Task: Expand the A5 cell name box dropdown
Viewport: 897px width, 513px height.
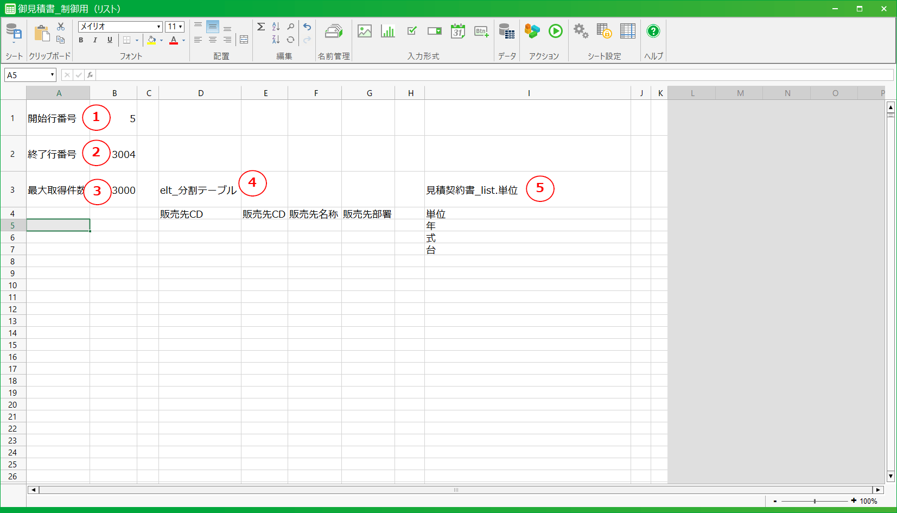Action: (52, 75)
